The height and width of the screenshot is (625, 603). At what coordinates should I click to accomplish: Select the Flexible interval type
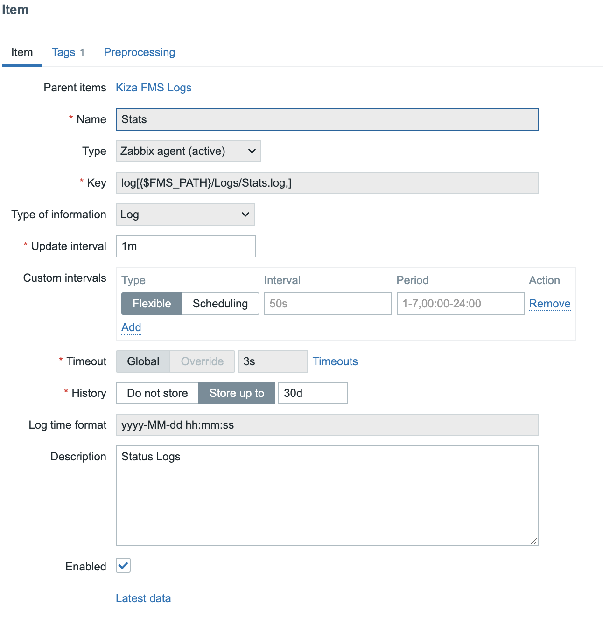click(152, 304)
